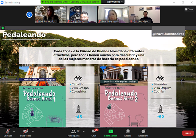196x138 pixels.
Task: Open the Participants panel
Action: point(73,133)
